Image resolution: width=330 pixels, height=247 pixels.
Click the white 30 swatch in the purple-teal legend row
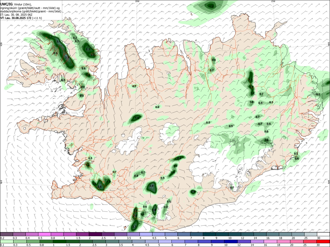coord(323,234)
